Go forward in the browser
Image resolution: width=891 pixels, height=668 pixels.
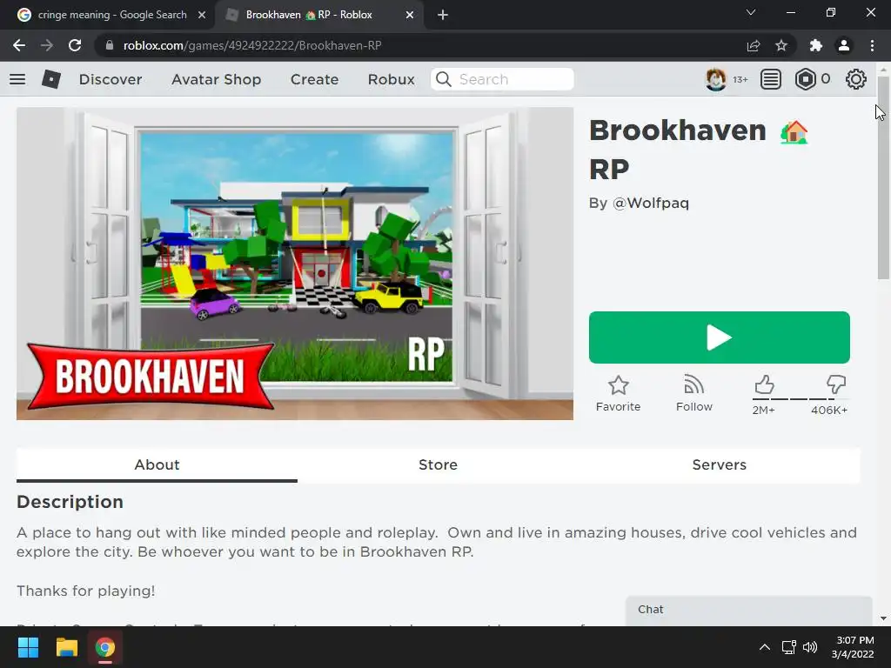click(x=47, y=45)
